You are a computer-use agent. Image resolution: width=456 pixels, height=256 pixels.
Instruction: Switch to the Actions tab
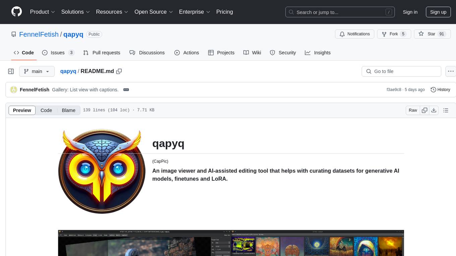click(x=187, y=53)
